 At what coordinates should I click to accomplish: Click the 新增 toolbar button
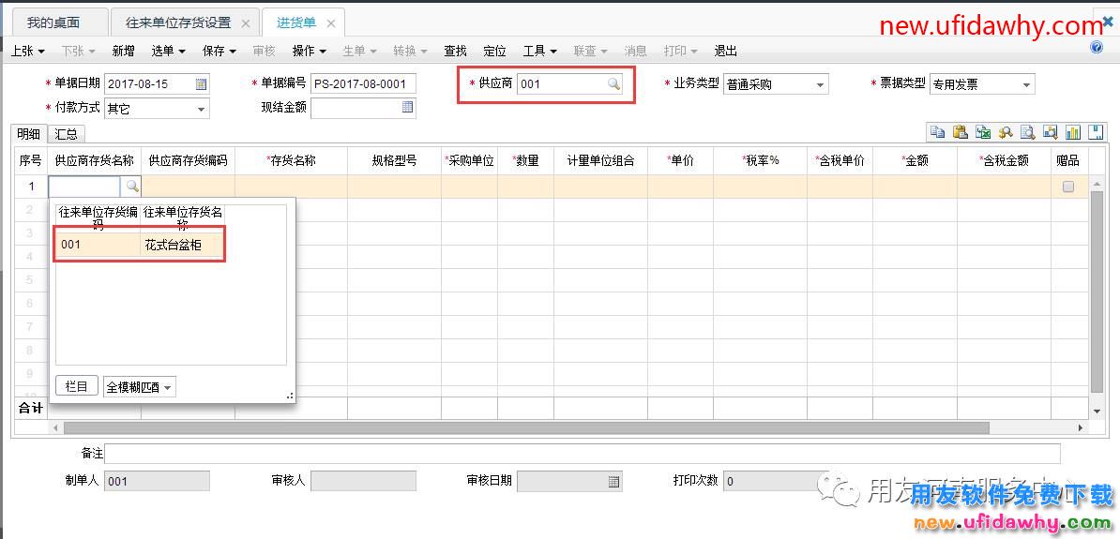click(123, 51)
